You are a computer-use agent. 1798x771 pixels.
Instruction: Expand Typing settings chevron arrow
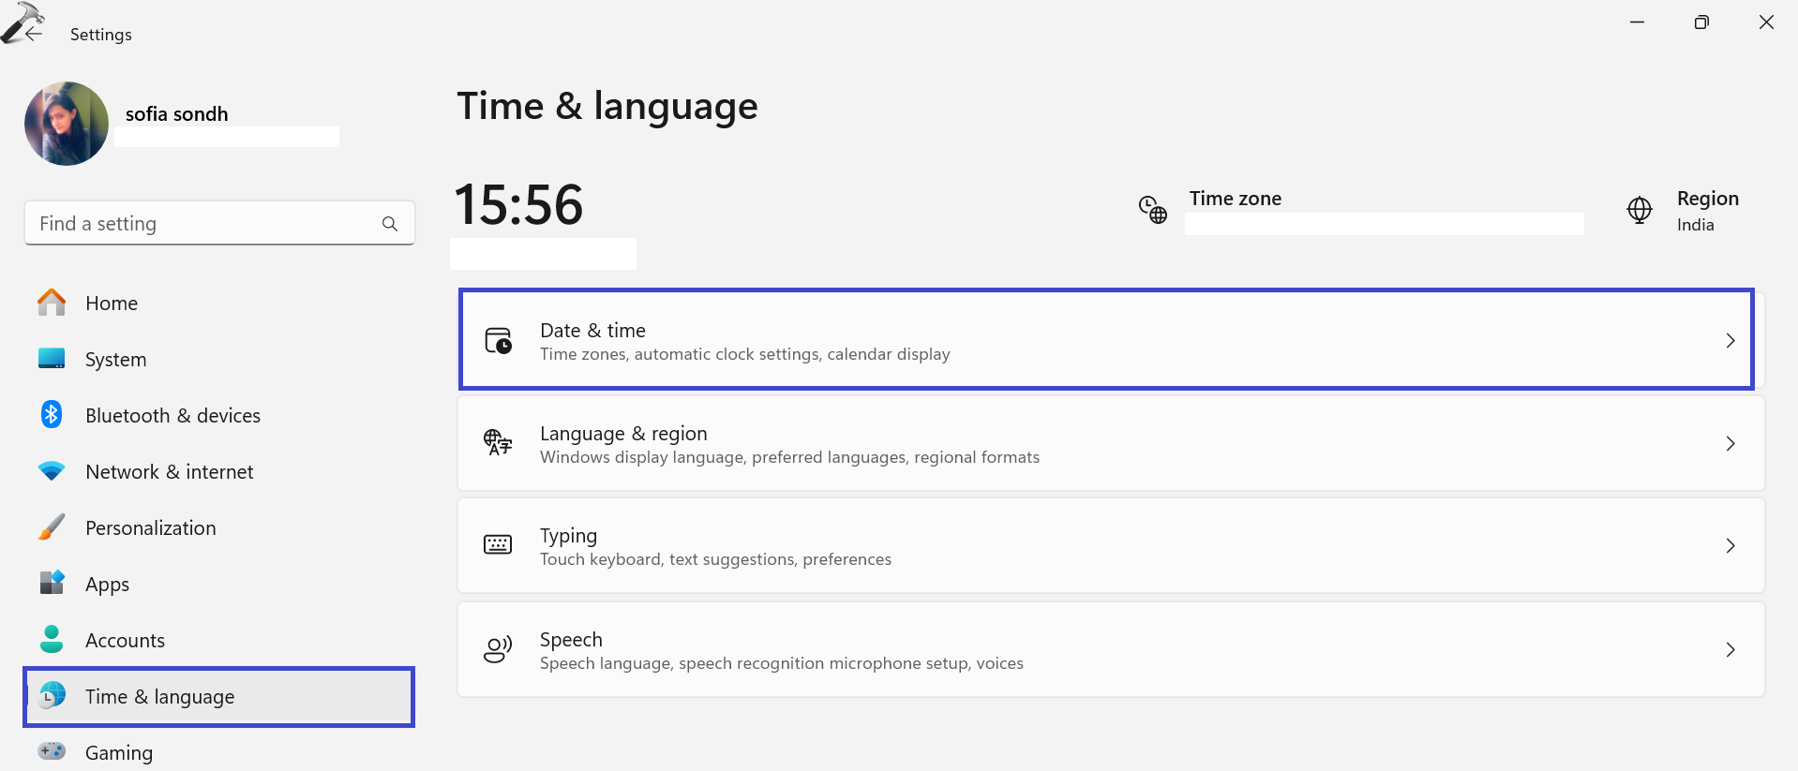(x=1730, y=546)
